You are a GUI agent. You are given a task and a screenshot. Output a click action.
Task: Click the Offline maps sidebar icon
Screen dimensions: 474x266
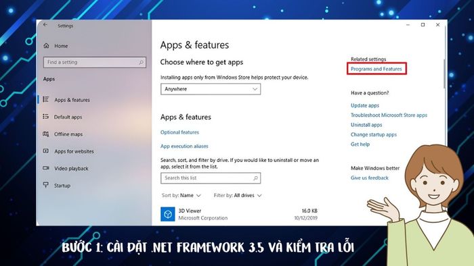46,134
